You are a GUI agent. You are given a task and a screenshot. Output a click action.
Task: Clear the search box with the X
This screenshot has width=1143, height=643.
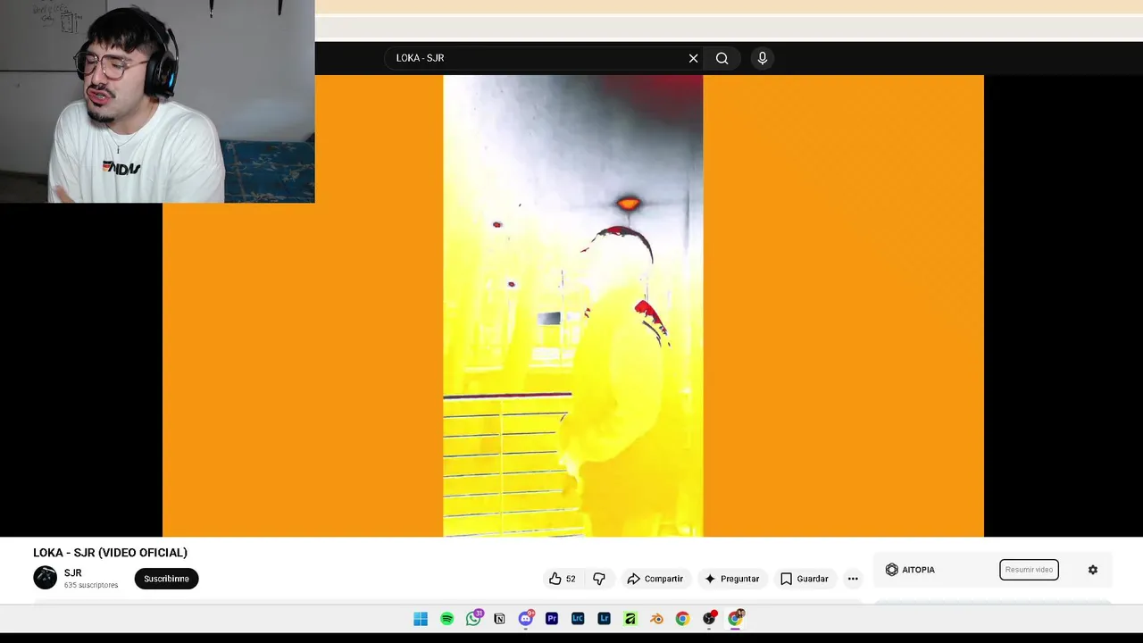point(693,58)
